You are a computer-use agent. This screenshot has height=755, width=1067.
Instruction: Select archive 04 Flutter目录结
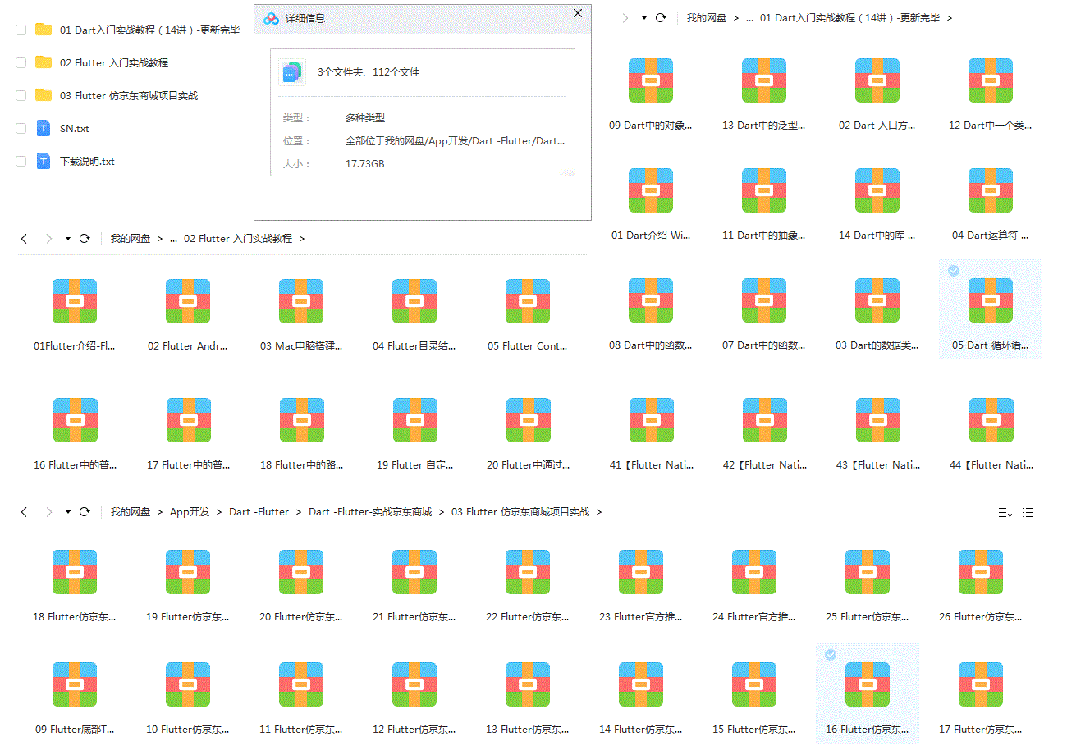point(414,301)
